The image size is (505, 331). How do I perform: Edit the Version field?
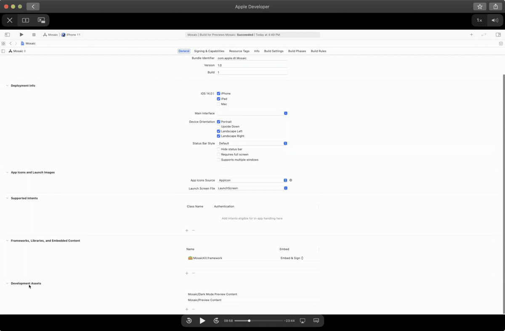point(252,65)
